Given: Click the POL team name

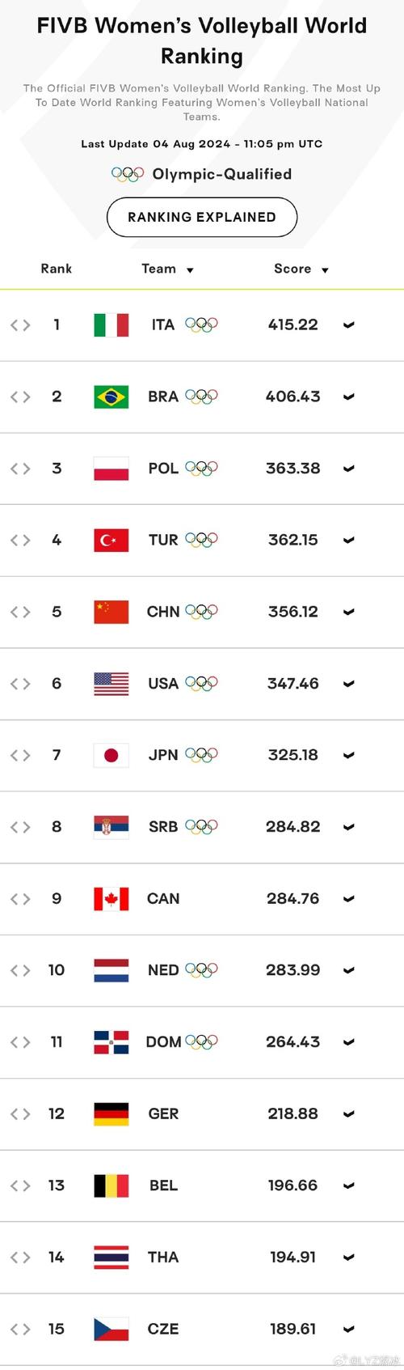Looking at the screenshot, I should tap(163, 468).
